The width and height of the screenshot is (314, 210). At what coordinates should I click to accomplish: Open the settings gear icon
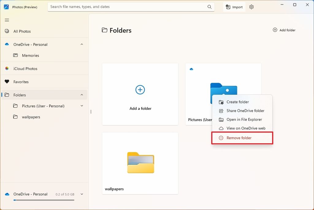tap(251, 7)
